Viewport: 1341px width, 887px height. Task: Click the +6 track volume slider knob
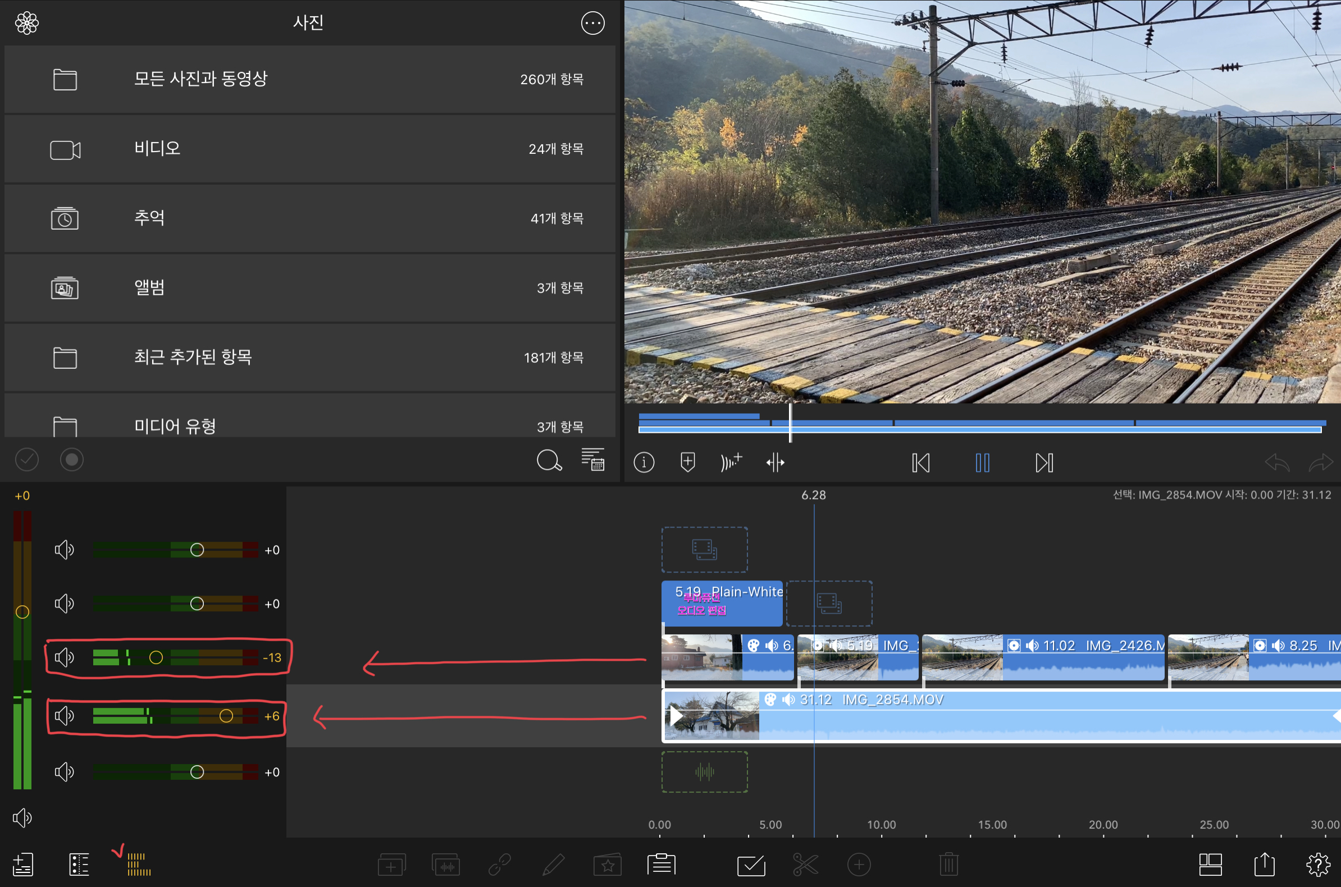tap(226, 716)
